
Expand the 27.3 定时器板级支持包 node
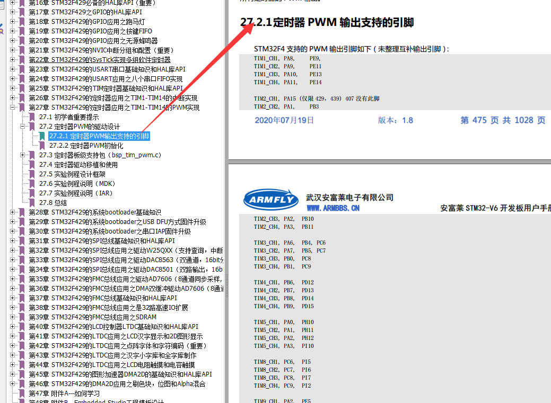[x=22, y=155]
